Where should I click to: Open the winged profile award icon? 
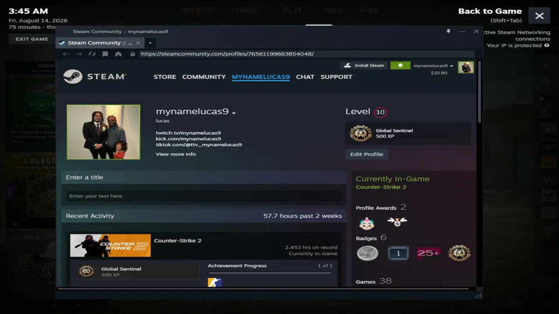click(397, 222)
